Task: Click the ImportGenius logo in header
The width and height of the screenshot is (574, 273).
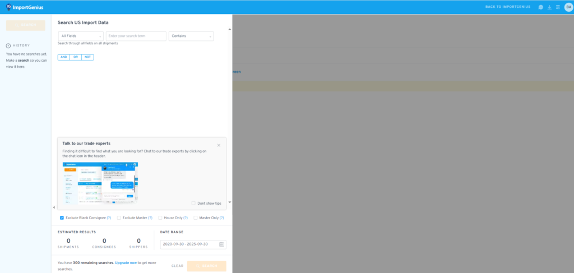Action: [x=25, y=7]
